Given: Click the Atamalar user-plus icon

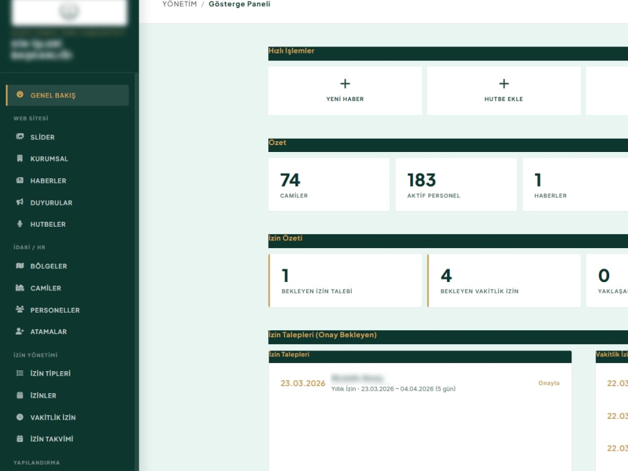Looking at the screenshot, I should [x=19, y=331].
